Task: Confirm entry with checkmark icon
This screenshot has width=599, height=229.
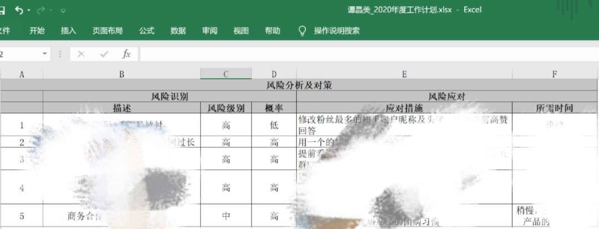Action: point(104,54)
